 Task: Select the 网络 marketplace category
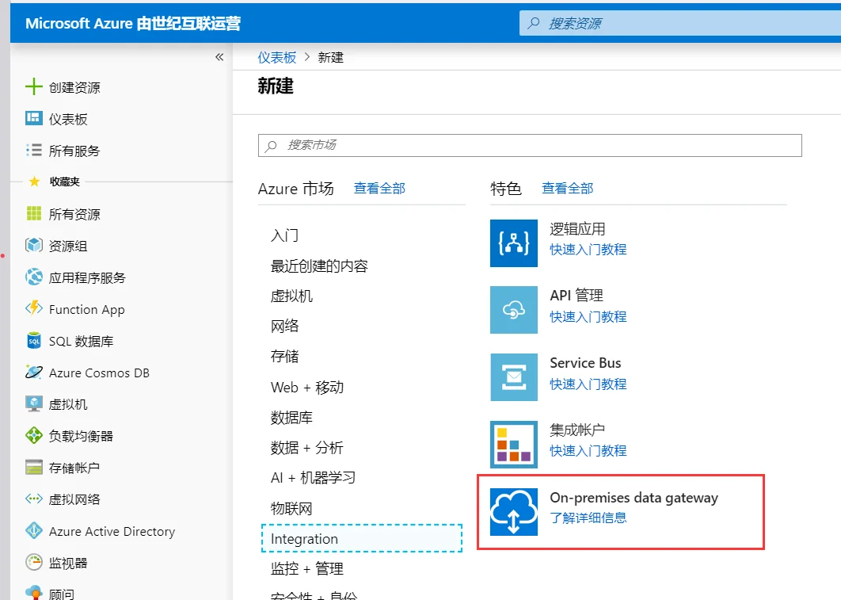coord(284,326)
